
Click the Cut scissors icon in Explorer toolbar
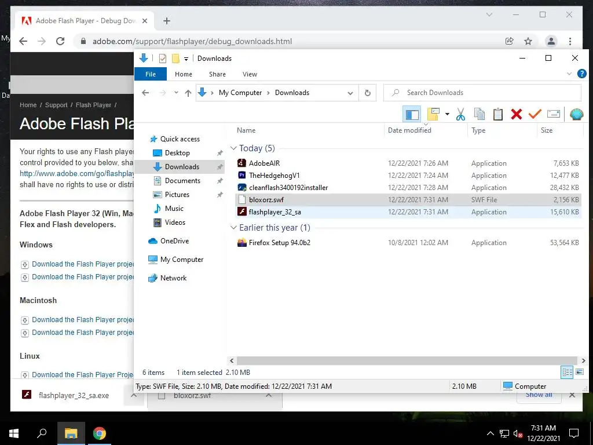coord(460,114)
